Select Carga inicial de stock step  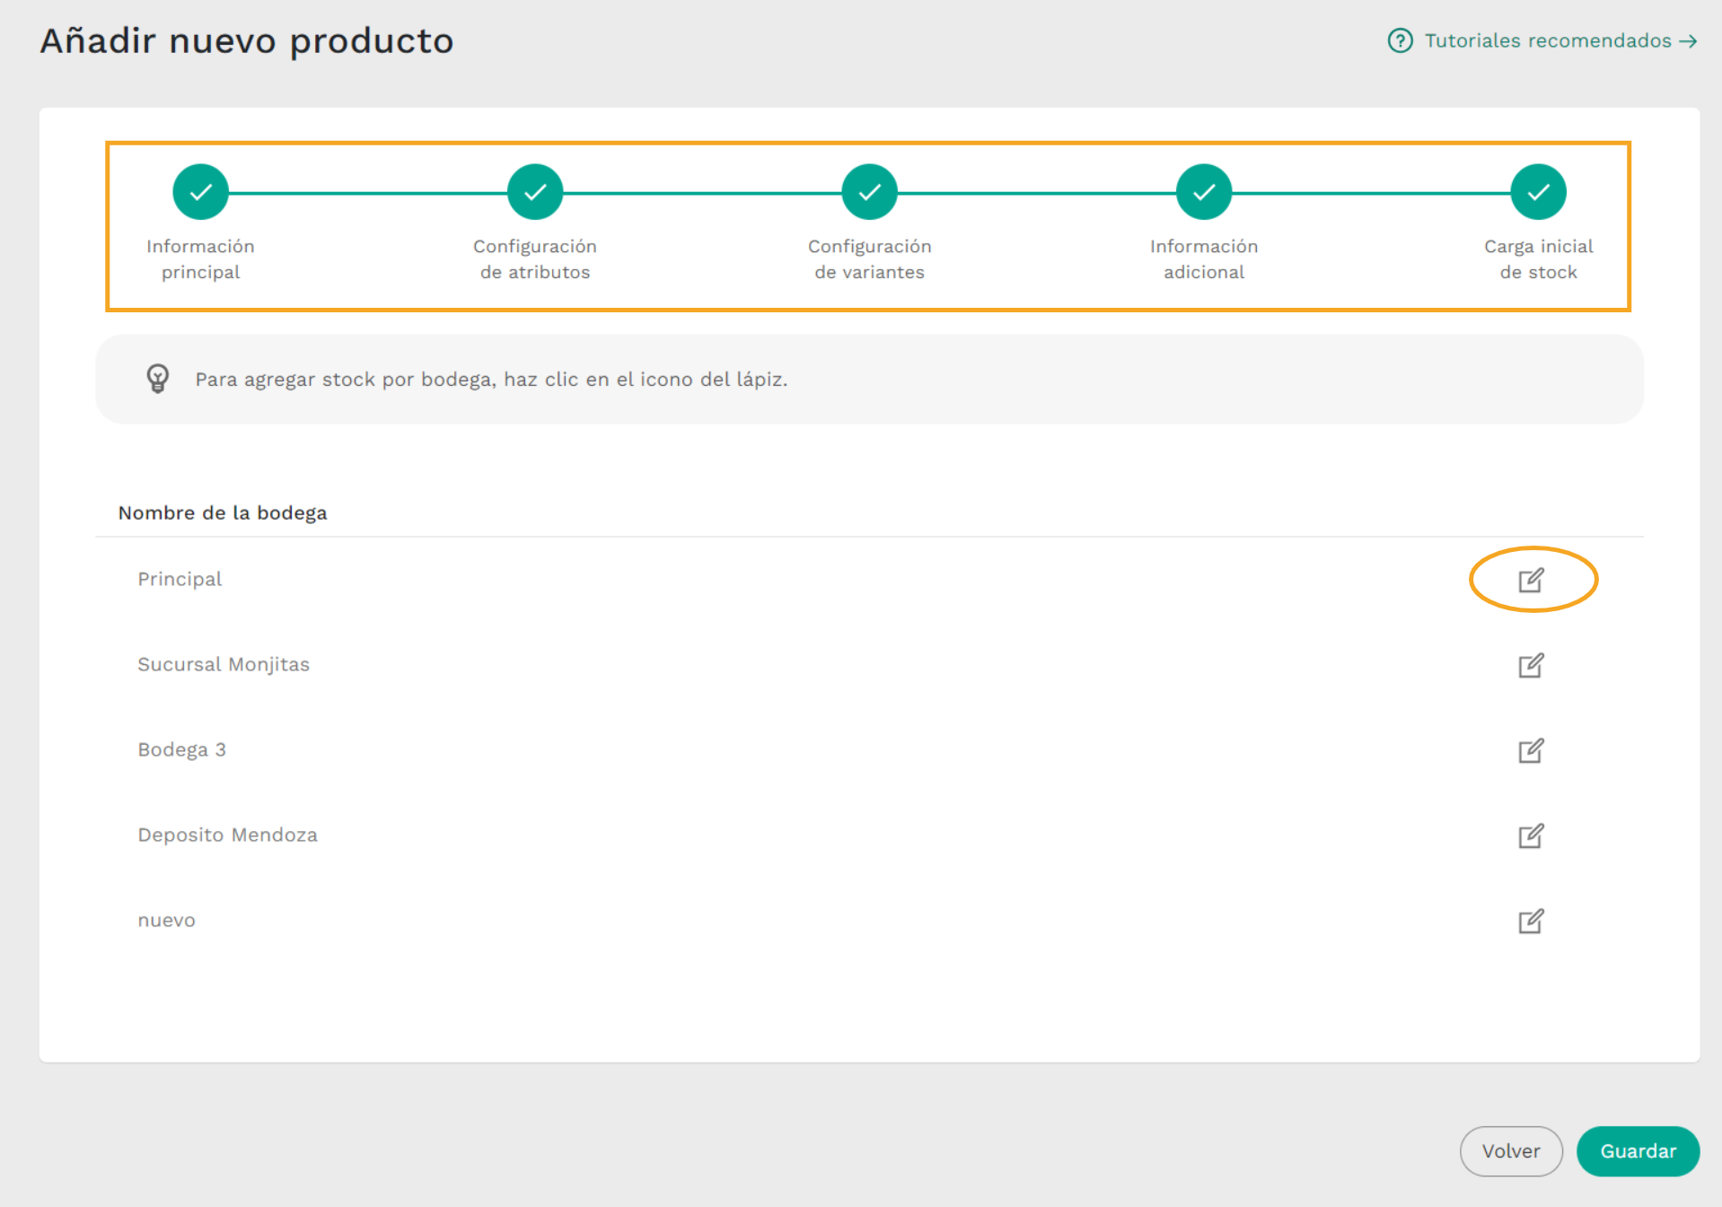pos(1538,192)
